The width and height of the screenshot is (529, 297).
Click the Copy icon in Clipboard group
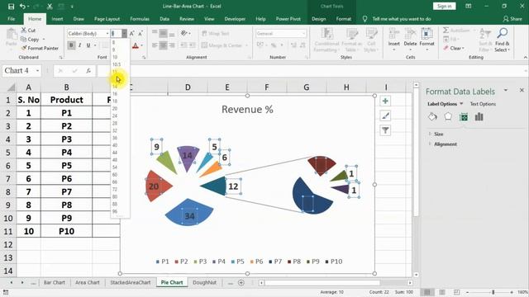point(24,39)
